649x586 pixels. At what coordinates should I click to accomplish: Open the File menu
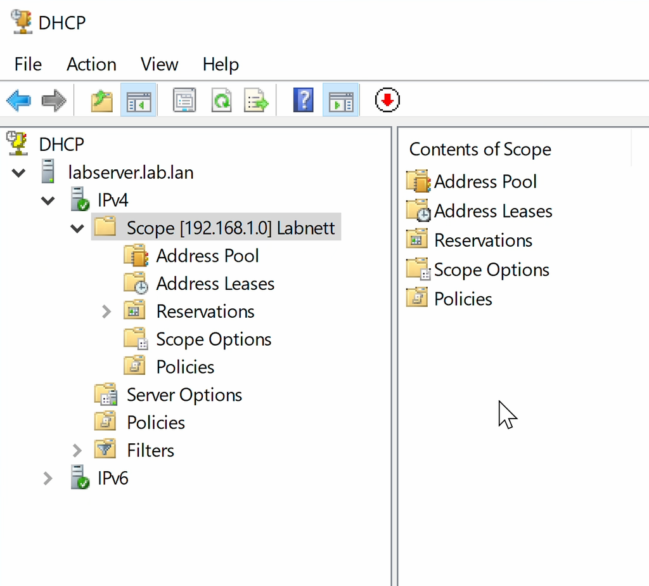pyautogui.click(x=28, y=64)
